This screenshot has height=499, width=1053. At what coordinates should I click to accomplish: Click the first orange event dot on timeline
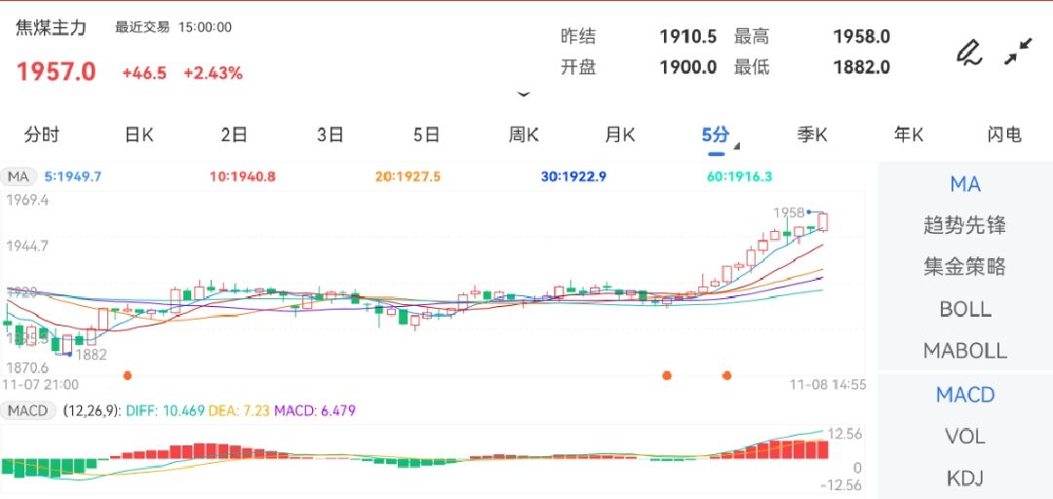click(x=128, y=375)
